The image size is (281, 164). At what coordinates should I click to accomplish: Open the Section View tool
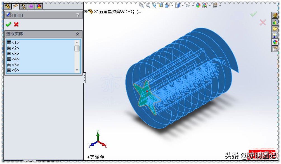pos(160,5)
